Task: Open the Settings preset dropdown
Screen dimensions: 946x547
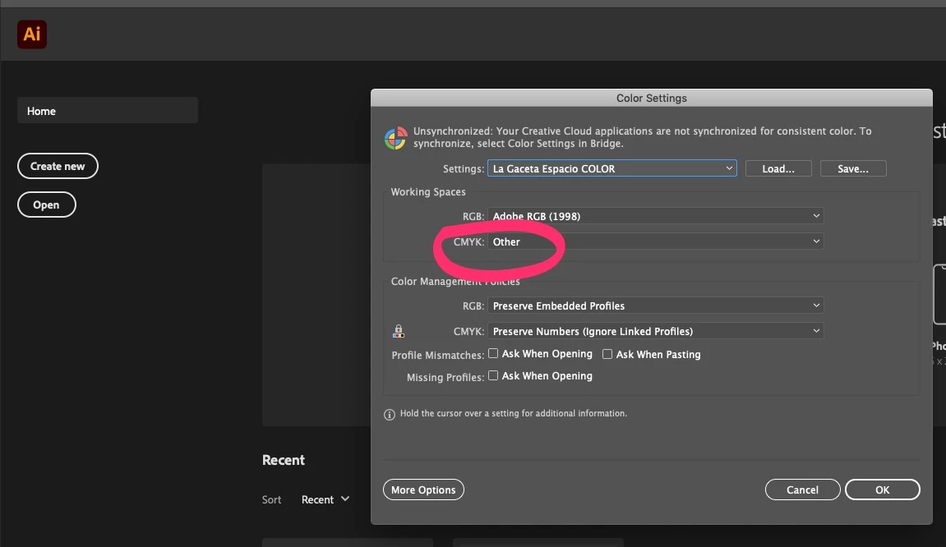Action: click(x=611, y=168)
